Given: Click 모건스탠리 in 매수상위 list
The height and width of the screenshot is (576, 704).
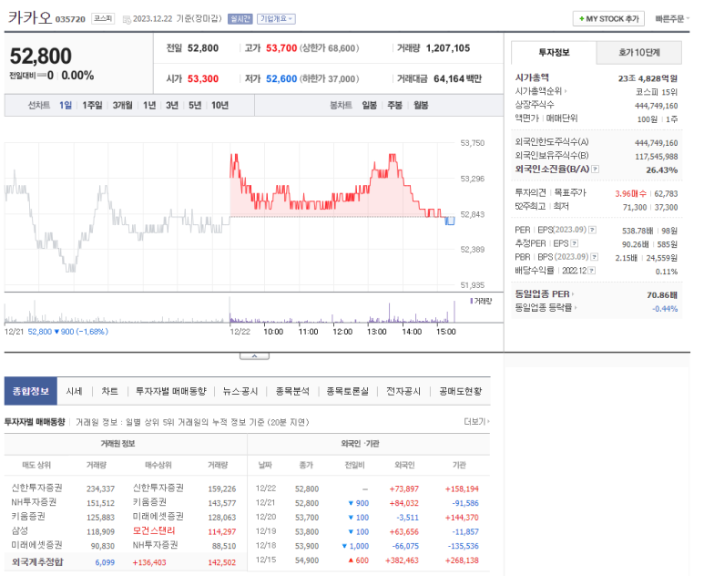Looking at the screenshot, I should point(154,531).
